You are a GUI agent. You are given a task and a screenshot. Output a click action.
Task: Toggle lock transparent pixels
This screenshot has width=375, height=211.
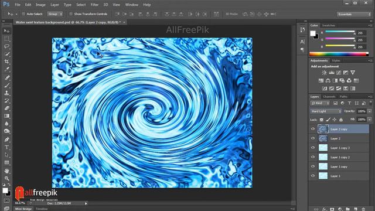click(x=322, y=120)
